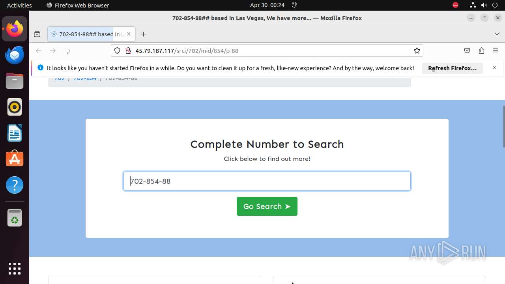Select the 702-854-88## browser tab
This screenshot has height=284, width=505.
click(x=91, y=34)
